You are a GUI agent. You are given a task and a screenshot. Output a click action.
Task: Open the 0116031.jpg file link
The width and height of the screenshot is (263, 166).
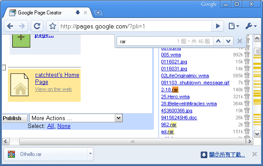click(174, 69)
